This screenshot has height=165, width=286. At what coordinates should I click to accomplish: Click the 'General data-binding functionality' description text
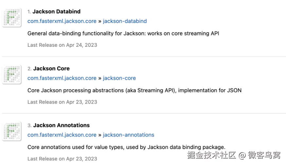click(123, 33)
